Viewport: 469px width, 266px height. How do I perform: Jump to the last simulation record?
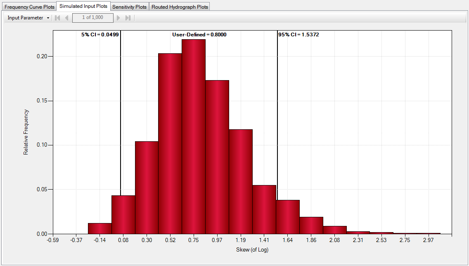point(128,18)
